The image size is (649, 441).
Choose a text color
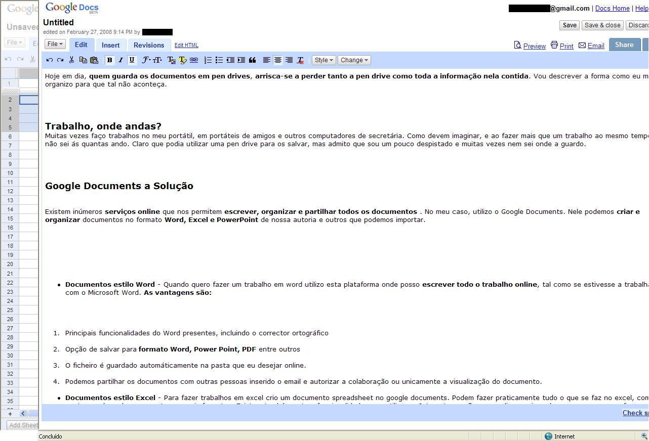click(171, 60)
